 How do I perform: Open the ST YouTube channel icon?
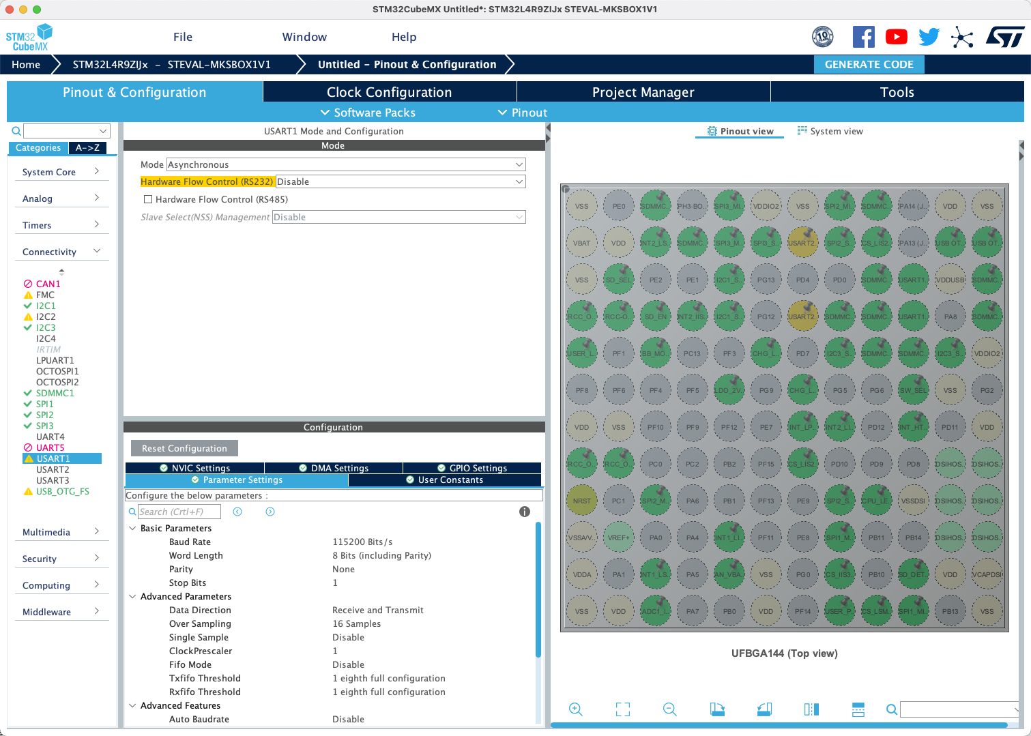pos(897,37)
